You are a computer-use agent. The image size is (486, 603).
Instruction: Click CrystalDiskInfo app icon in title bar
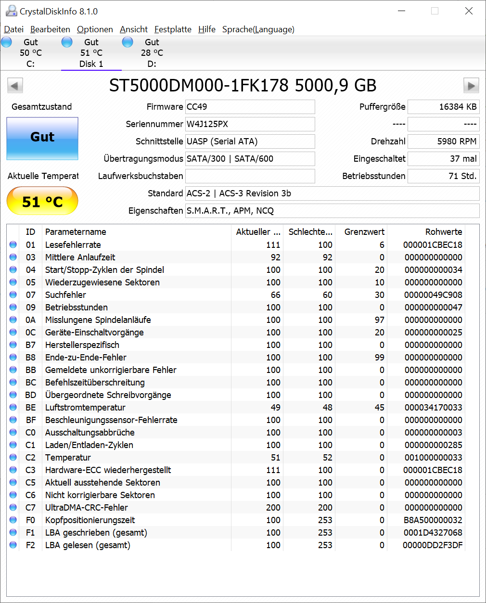11,11
